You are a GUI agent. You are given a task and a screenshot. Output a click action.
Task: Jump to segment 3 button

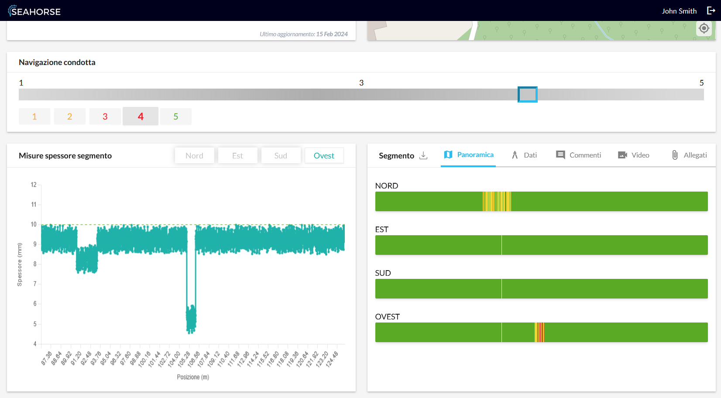pyautogui.click(x=105, y=117)
